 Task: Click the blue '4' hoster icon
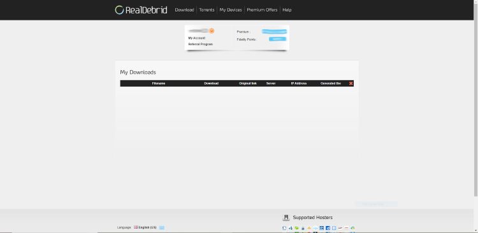[x=291, y=228]
